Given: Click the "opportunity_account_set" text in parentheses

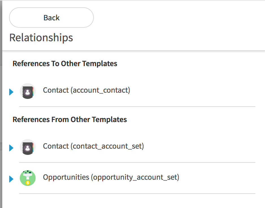Looking at the screenshot, I should (x=135, y=177).
